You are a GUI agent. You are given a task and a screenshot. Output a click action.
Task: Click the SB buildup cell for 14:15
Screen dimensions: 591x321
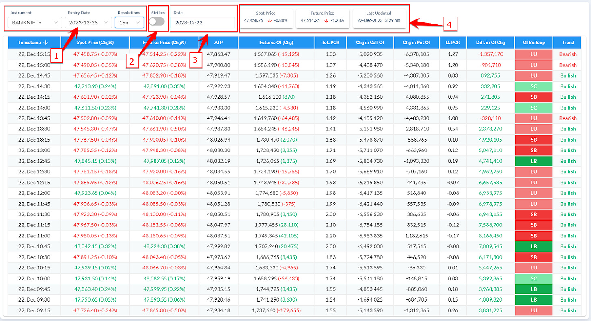point(533,97)
